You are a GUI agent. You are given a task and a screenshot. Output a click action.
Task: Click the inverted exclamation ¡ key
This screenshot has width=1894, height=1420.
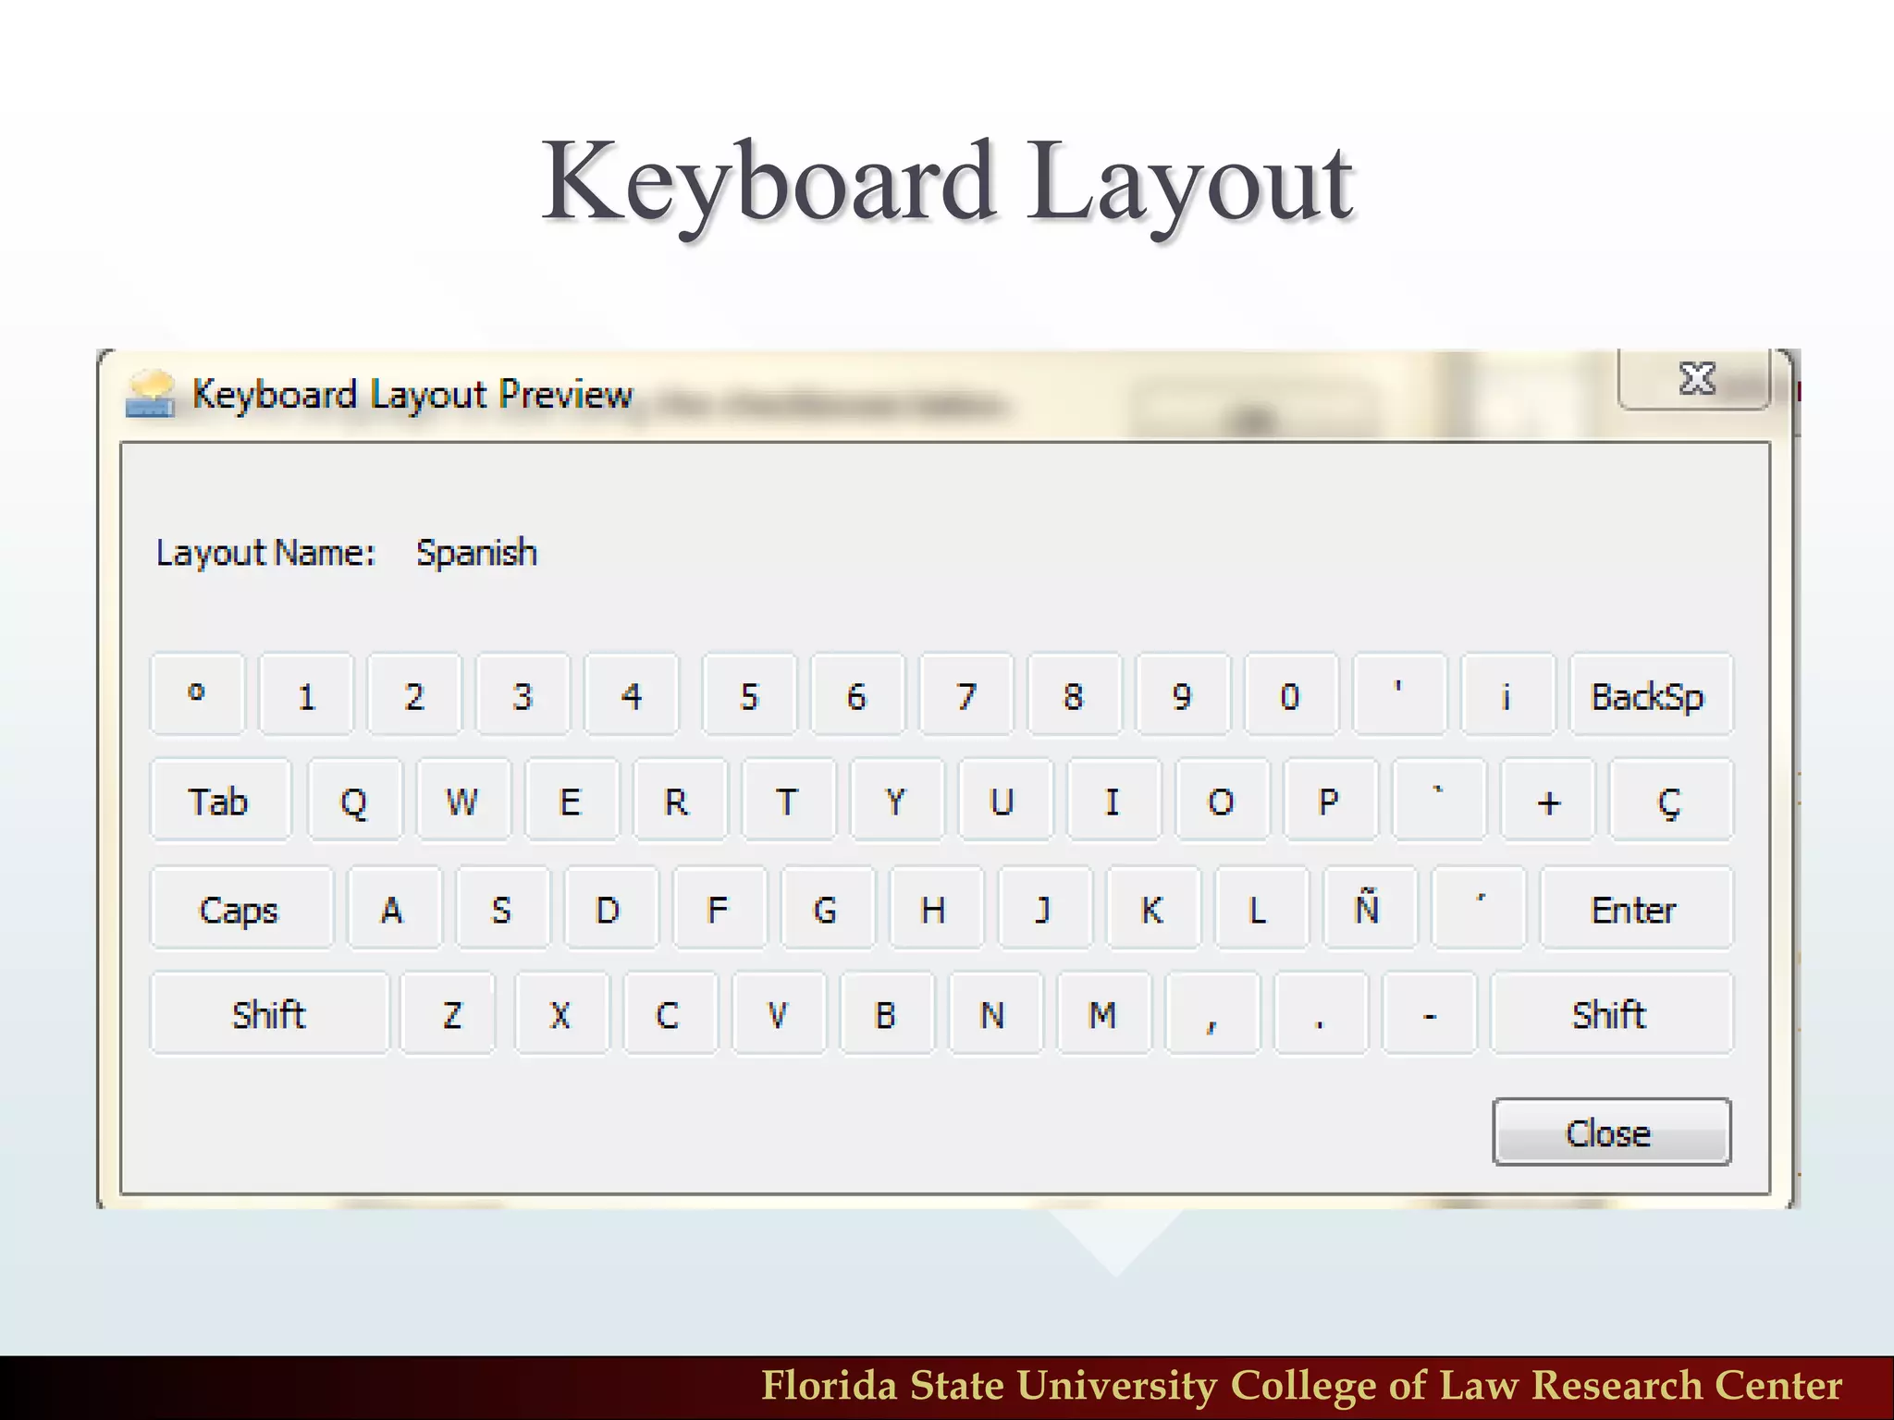pos(1507,695)
